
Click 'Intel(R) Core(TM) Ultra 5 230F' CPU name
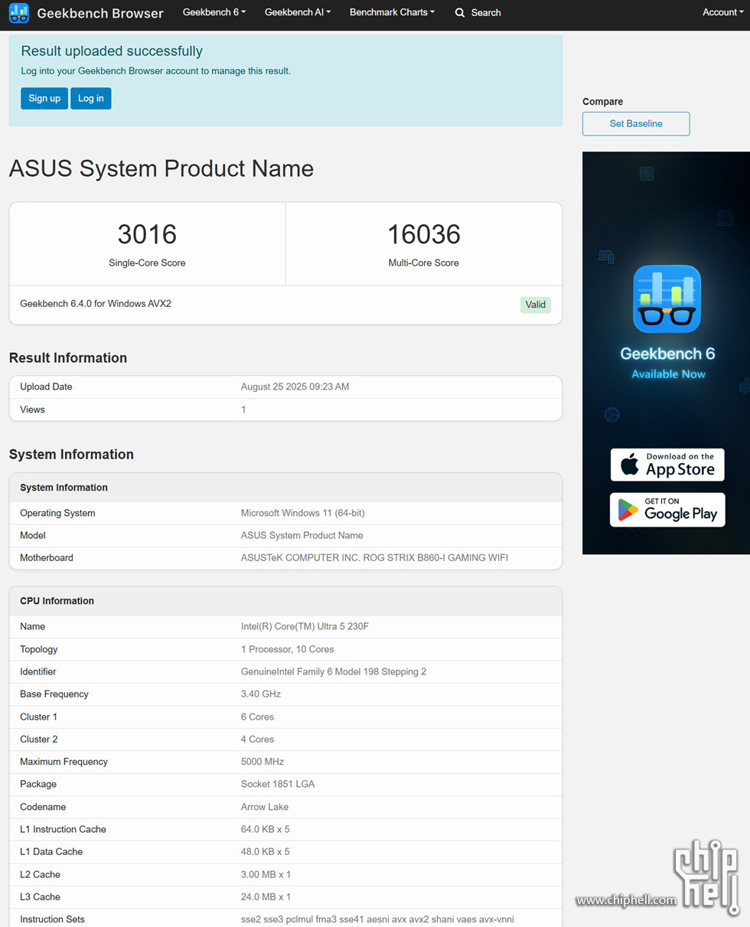click(x=306, y=626)
